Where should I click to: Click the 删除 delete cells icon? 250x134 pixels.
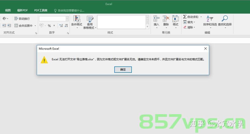[x=166, y=19]
